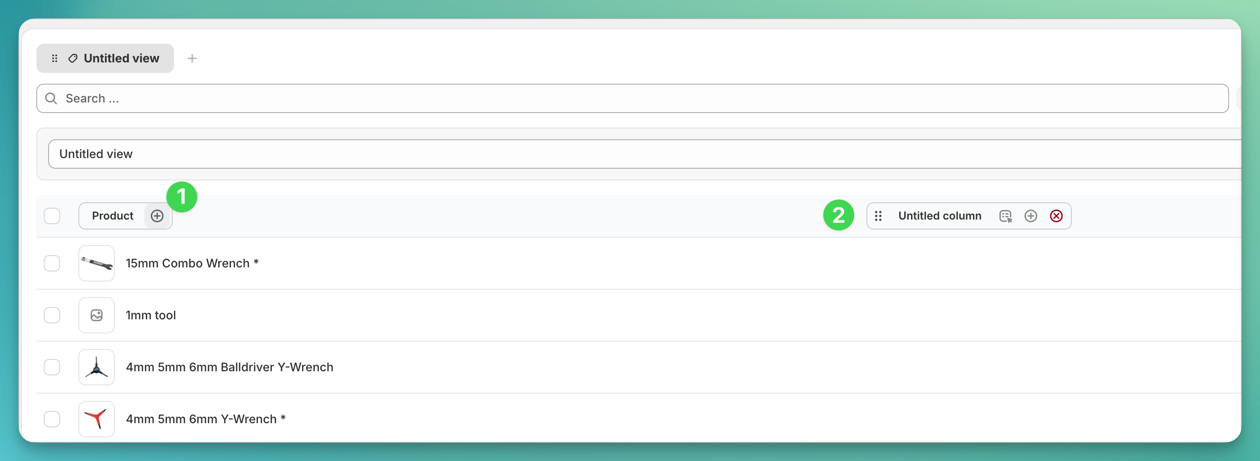The width and height of the screenshot is (1260, 461).
Task: Open the 15mm Combo Wrench product thumbnail
Action: click(97, 263)
